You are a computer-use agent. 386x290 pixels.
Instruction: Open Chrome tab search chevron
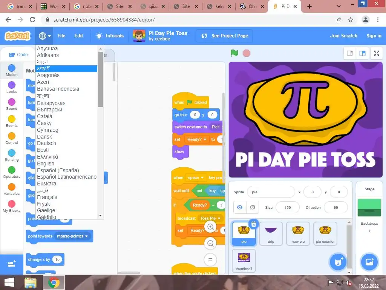pos(339,6)
